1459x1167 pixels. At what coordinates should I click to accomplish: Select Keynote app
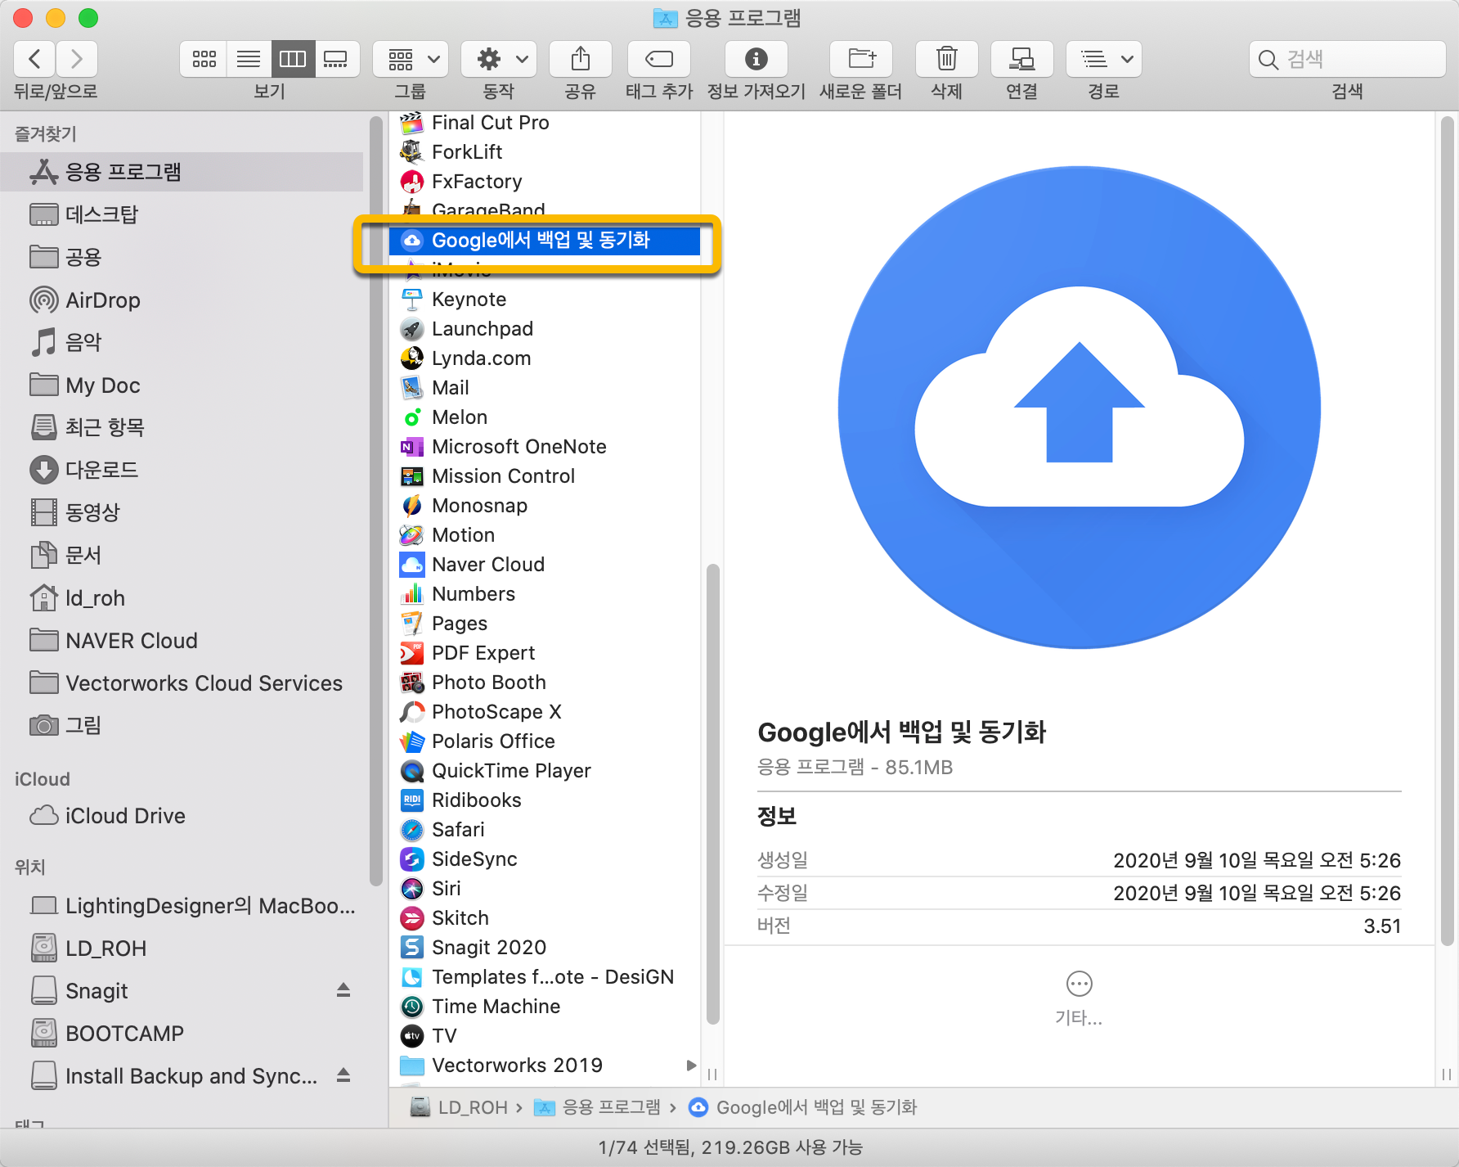(545, 300)
